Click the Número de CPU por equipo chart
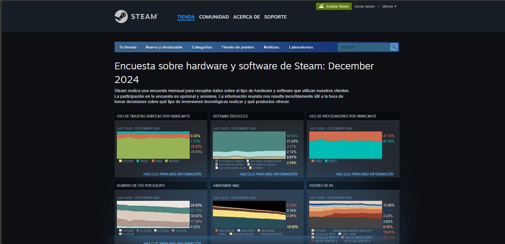505x244 pixels. (x=153, y=214)
